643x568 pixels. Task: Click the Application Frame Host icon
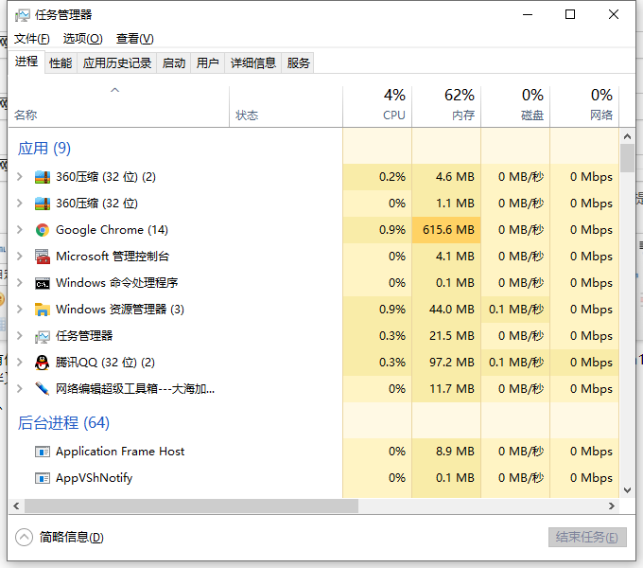42,452
